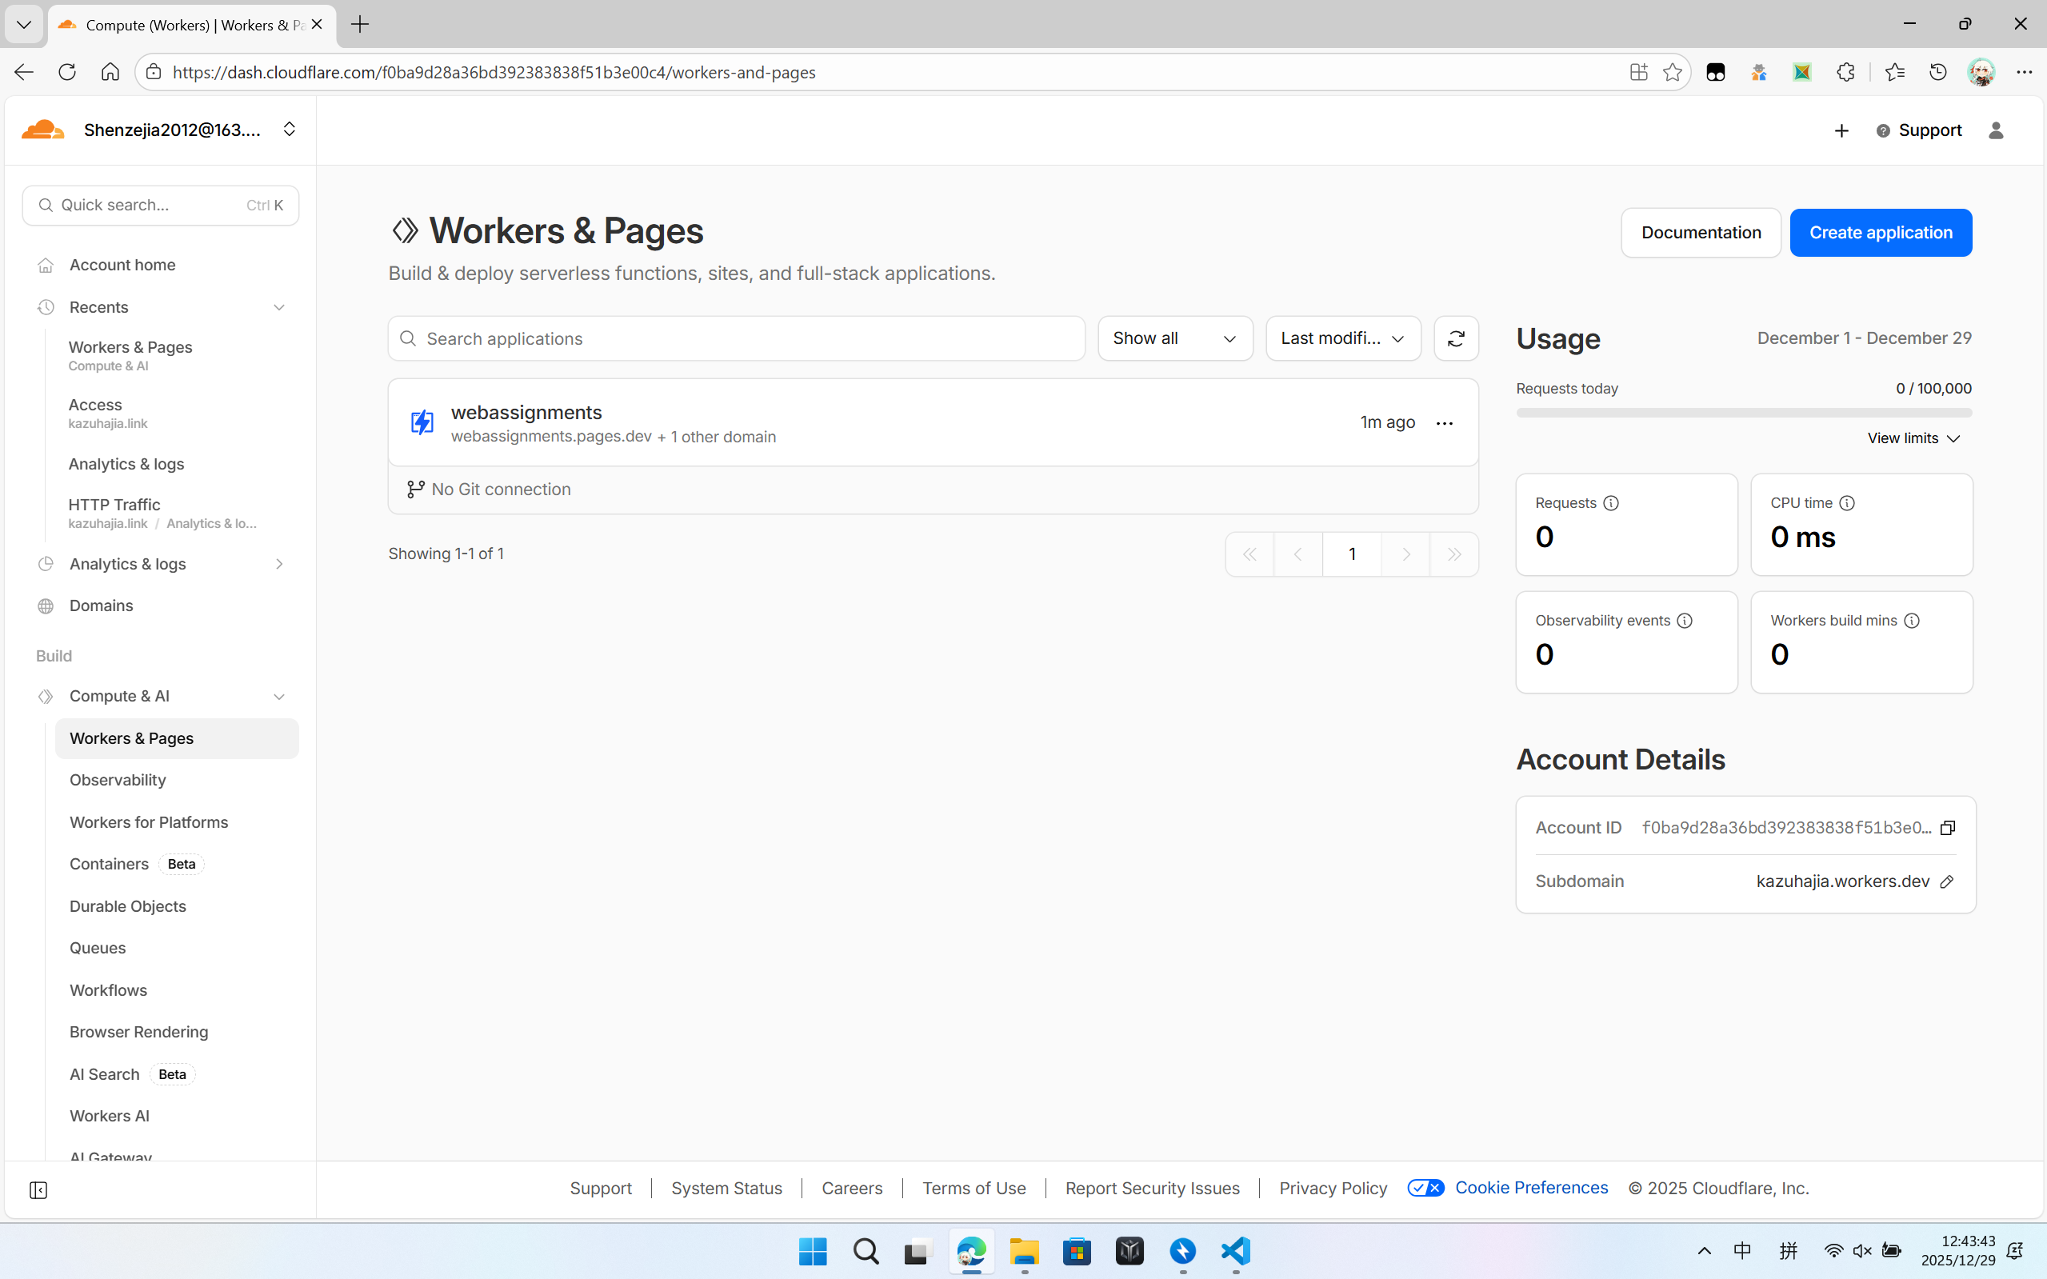The width and height of the screenshot is (2047, 1279).
Task: Copy the Account ID with copy icon
Action: coord(1947,827)
